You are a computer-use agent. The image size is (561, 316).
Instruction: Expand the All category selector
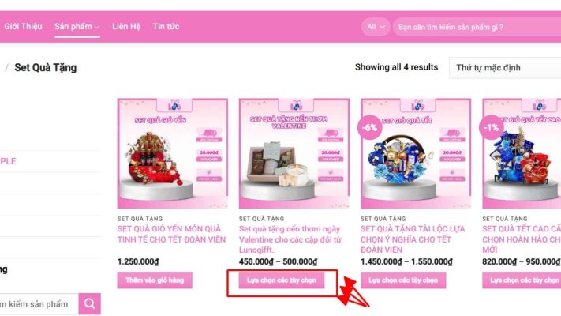pyautogui.click(x=376, y=27)
